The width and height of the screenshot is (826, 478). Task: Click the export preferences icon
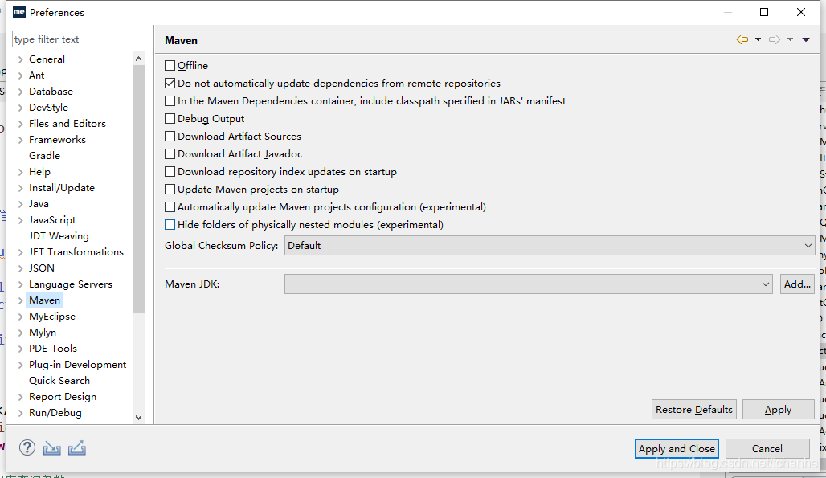click(x=77, y=448)
